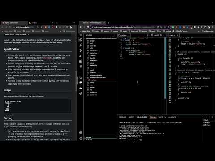The height and width of the screenshot is (161, 215).
Task: Open the OUTPUT panel tab
Action: click(131, 117)
